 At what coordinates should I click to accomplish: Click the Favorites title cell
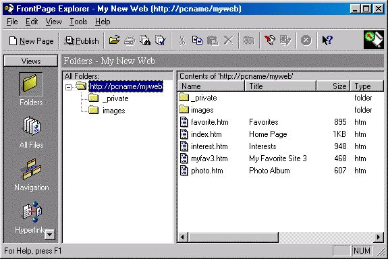(264, 122)
